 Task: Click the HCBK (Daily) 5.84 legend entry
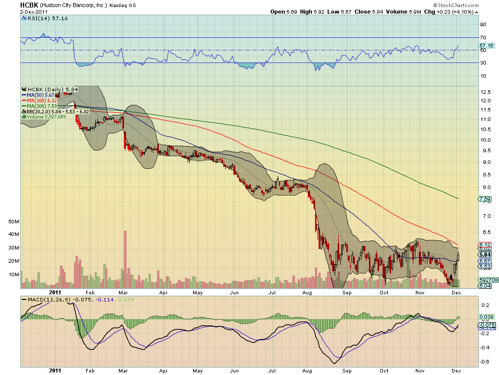tap(52, 89)
